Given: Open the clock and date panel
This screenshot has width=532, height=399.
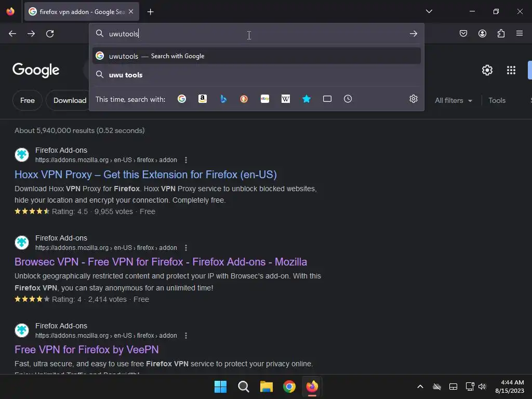Looking at the screenshot, I should click(x=510, y=387).
